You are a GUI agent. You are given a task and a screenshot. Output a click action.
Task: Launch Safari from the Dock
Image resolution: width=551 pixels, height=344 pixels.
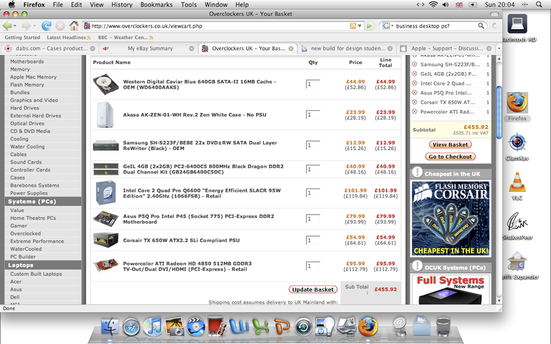[132, 327]
